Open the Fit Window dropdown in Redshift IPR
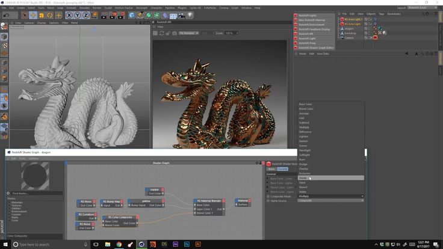The image size is (443, 249). [188, 33]
